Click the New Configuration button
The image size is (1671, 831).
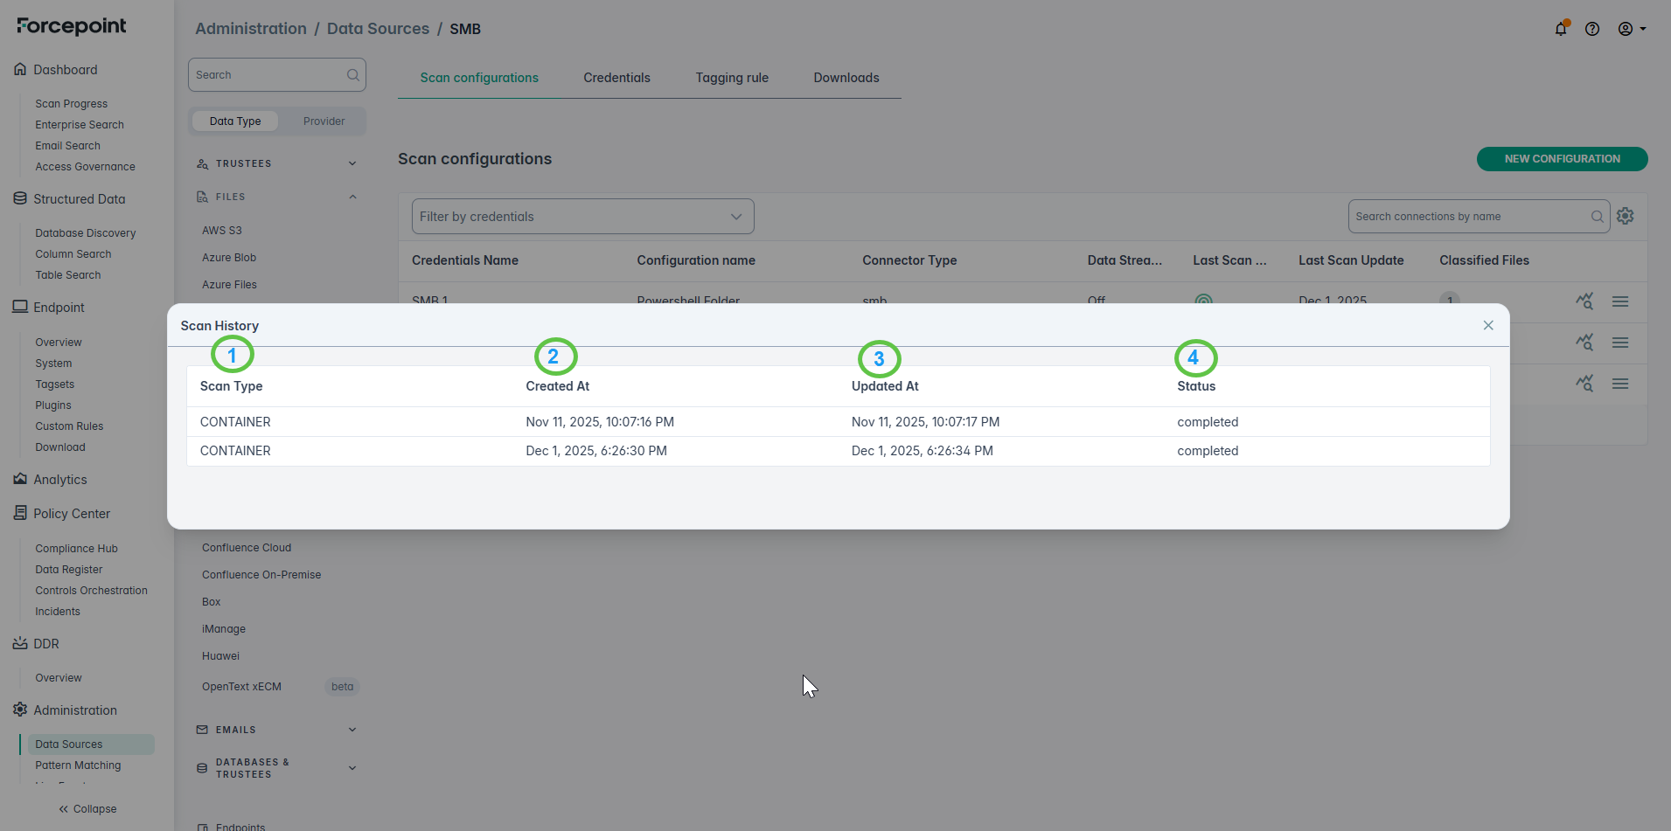pos(1562,159)
